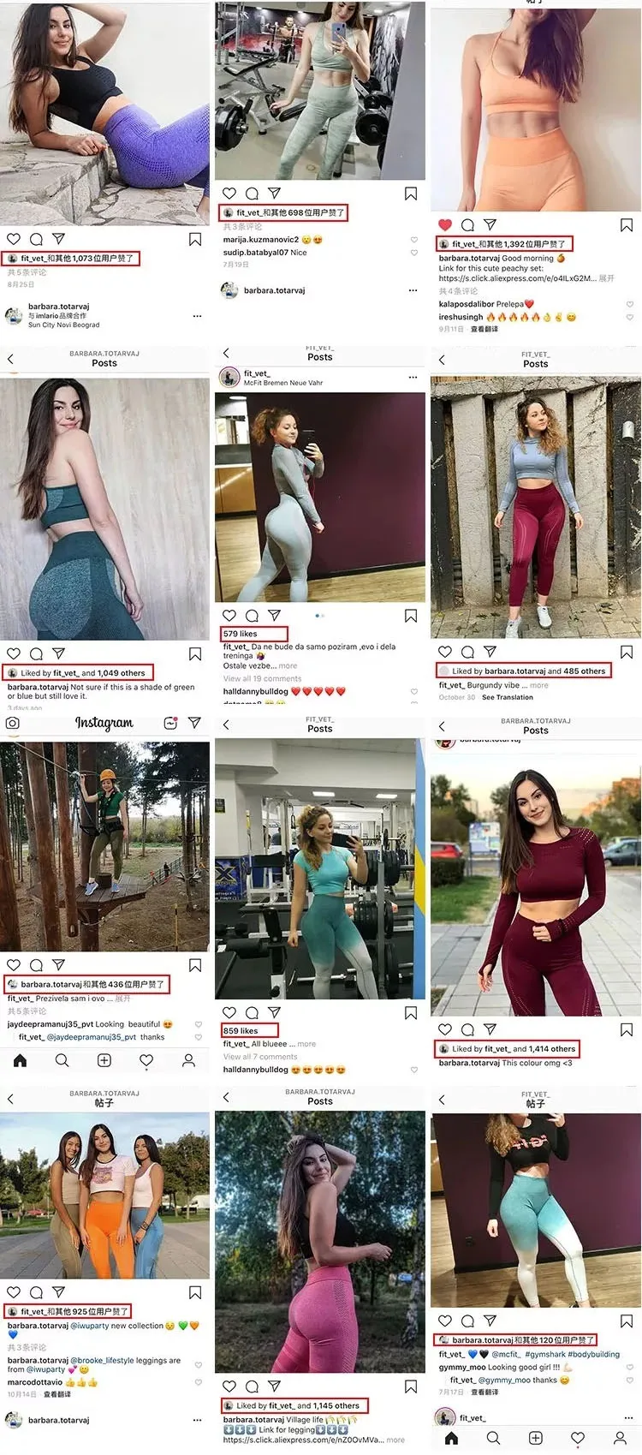Screen dimensions: 642x1455
Task: Tap new post plus icon under the forest post
Action: (104, 1060)
